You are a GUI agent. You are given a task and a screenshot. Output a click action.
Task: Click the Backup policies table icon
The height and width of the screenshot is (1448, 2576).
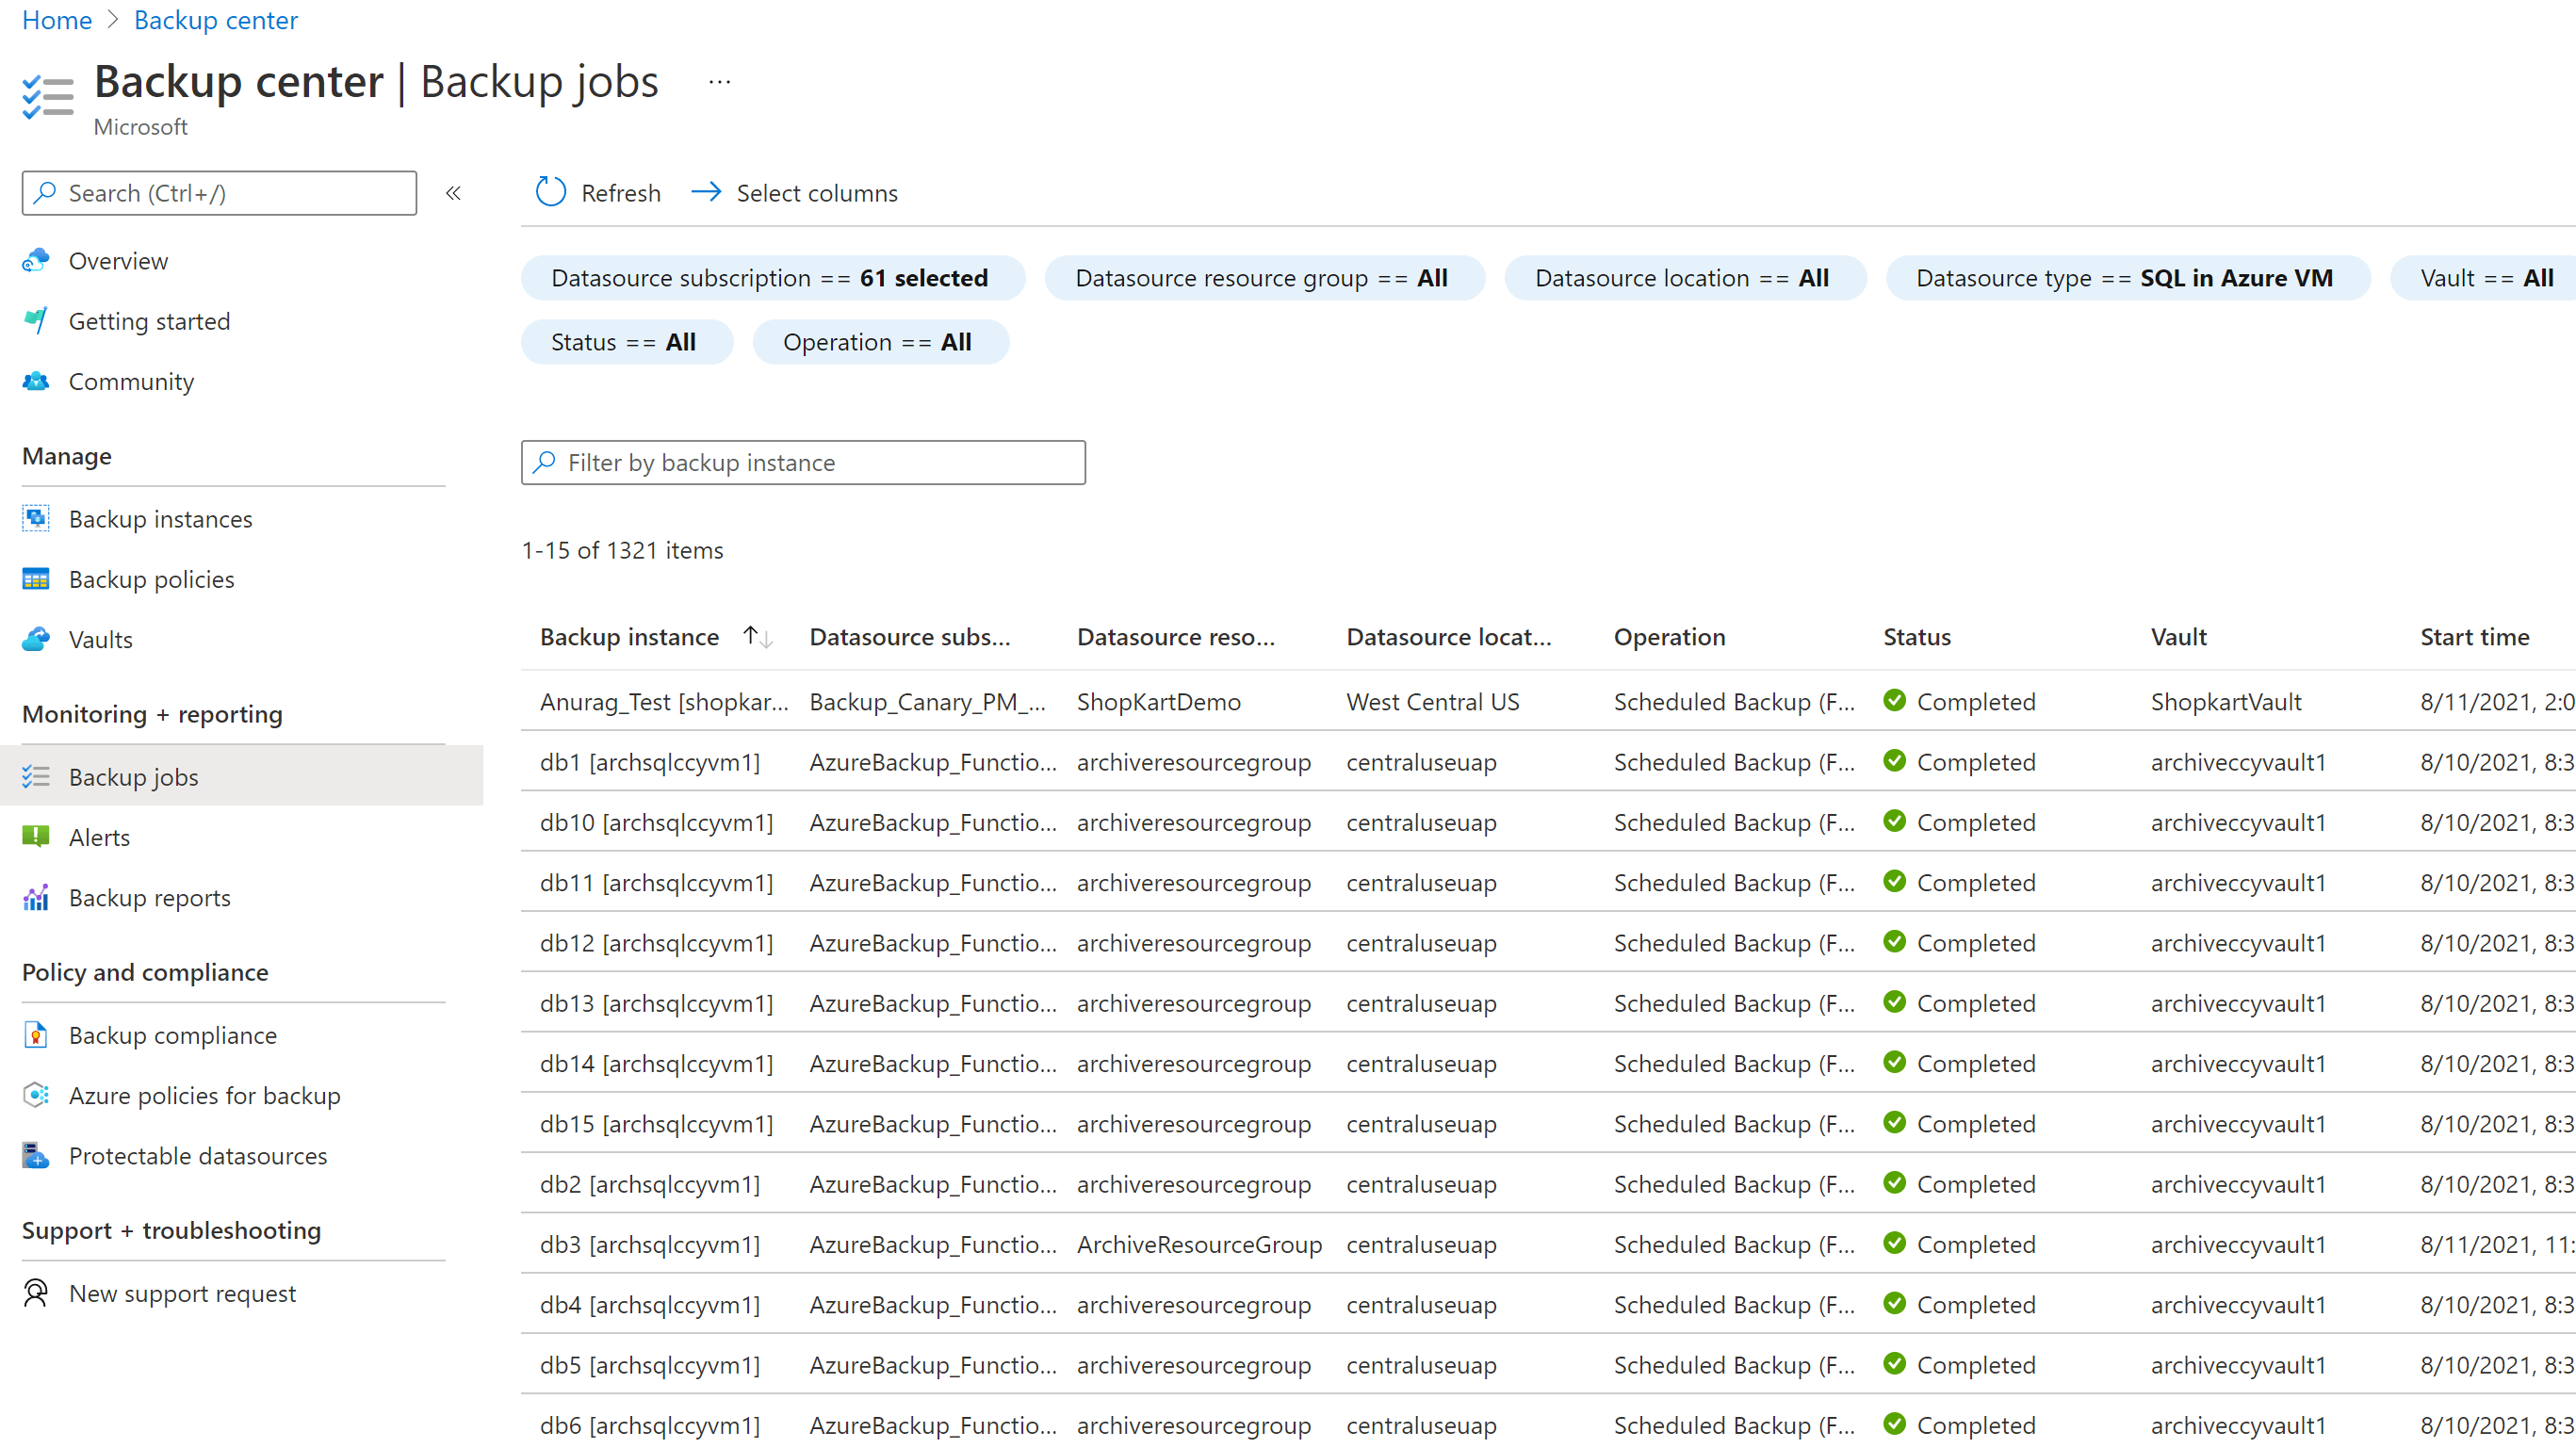click(36, 579)
